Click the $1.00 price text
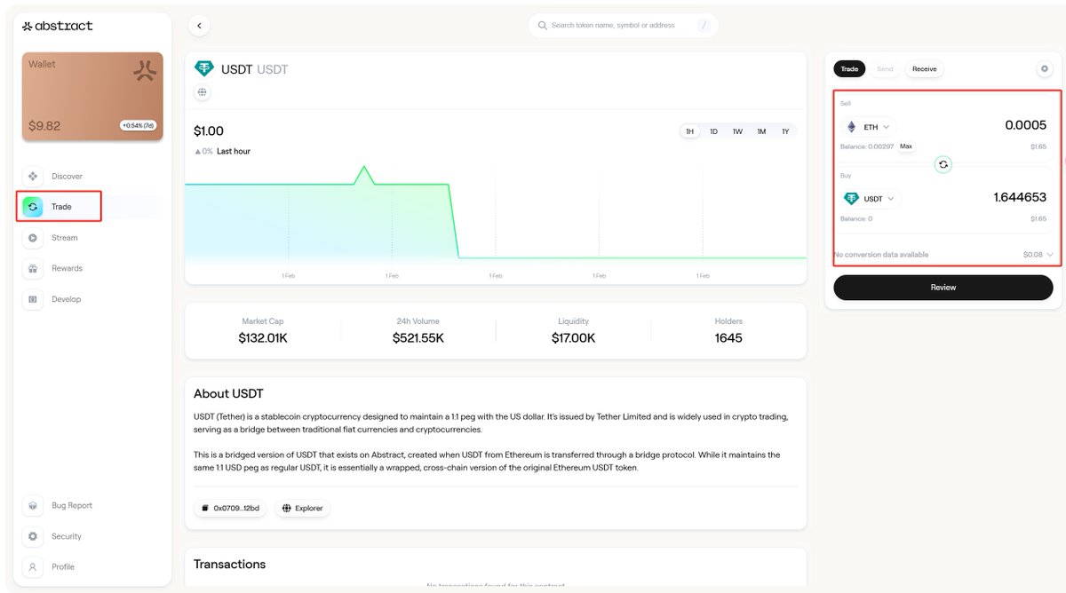 pos(209,131)
